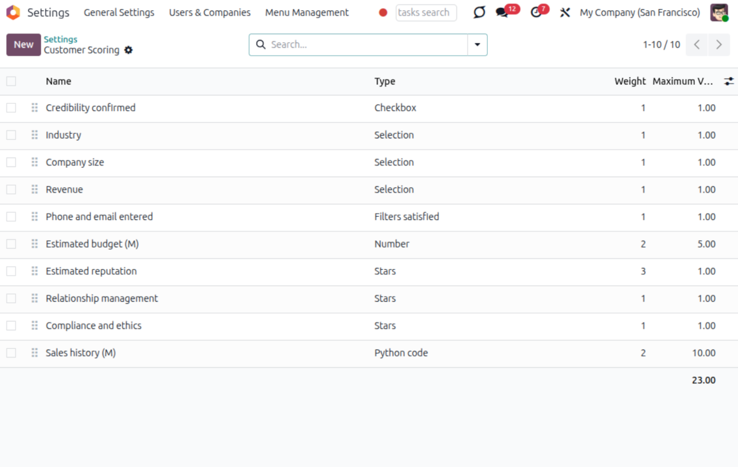Open the Menu Management menu
This screenshot has width=738, height=467.
[x=307, y=12]
